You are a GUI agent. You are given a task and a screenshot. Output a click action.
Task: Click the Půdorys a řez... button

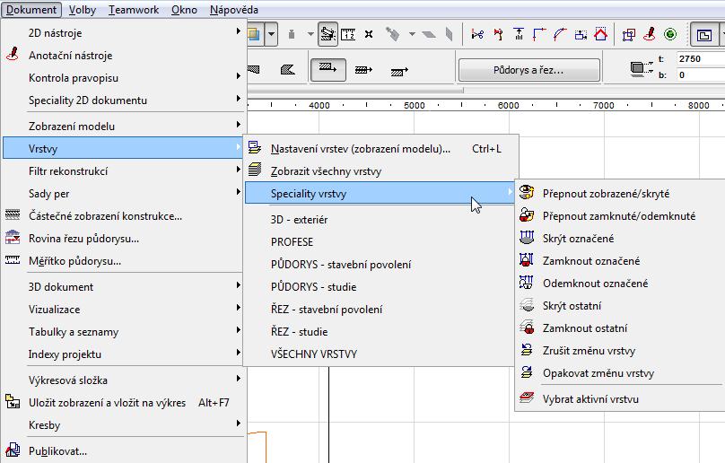[x=529, y=70]
